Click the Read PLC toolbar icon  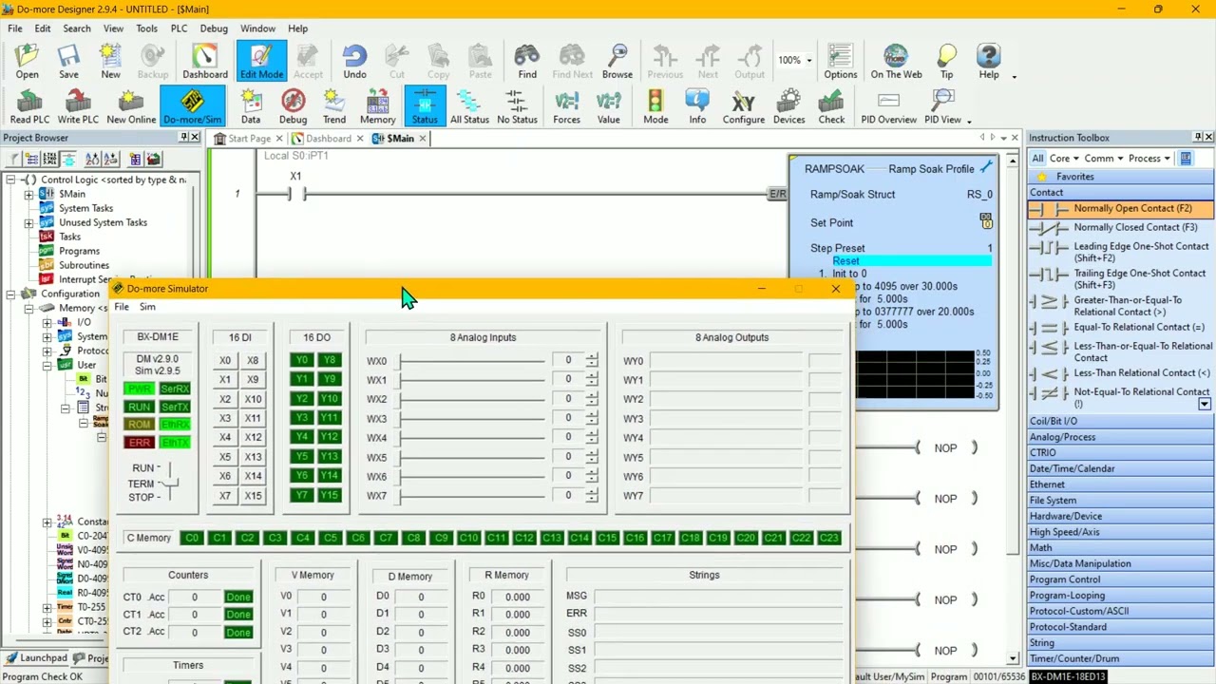click(29, 106)
